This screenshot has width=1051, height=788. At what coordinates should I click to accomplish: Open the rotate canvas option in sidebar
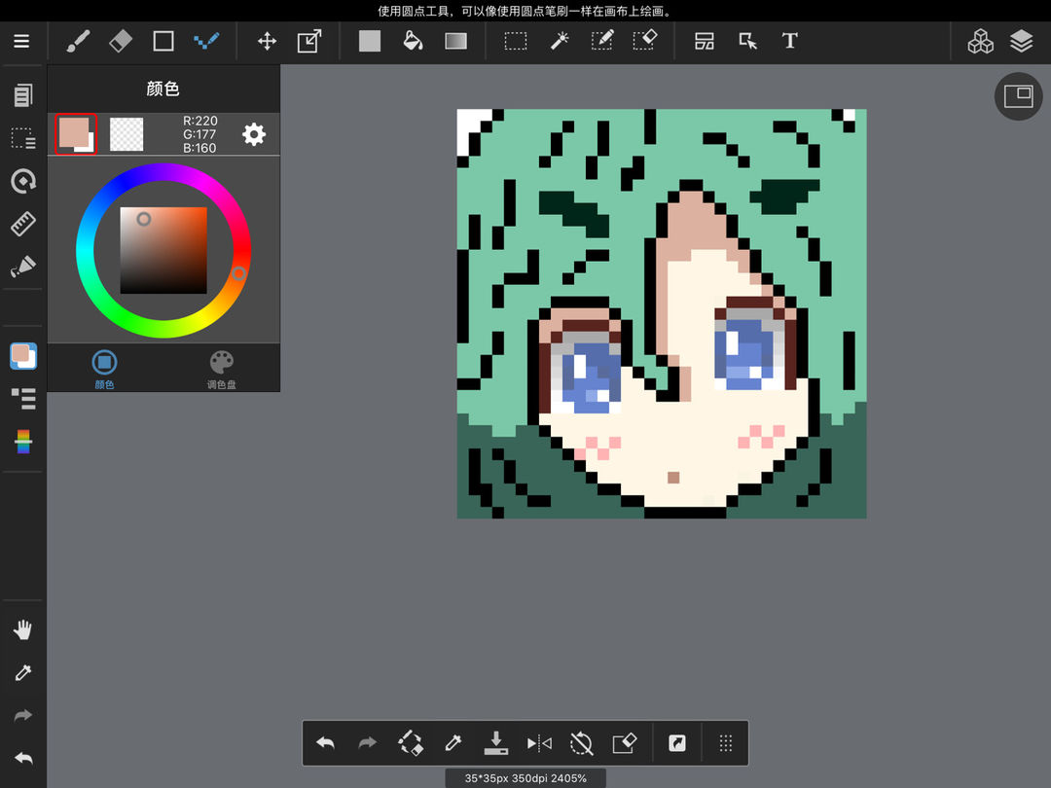tap(22, 181)
